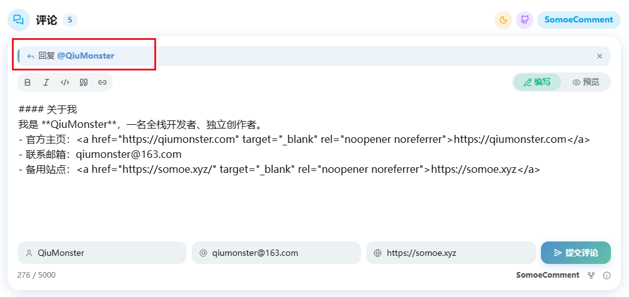Screen dimensions: 629x297
Task: Click the nickname field QiuMonster
Action: 102,253
